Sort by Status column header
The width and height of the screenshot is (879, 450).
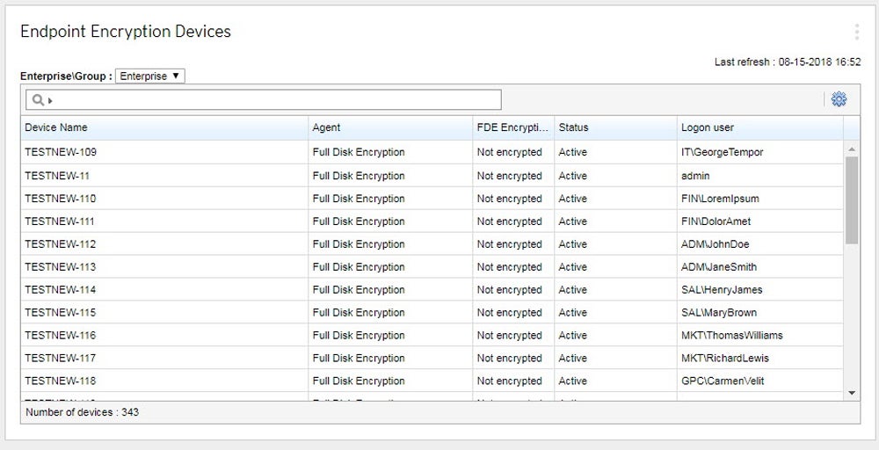pyautogui.click(x=573, y=127)
